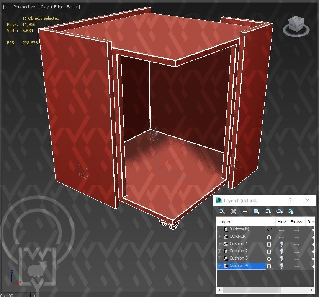Image resolution: width=319 pixels, height=297 pixels.
Task: Click the Delete layer X icon
Action: pos(234,211)
